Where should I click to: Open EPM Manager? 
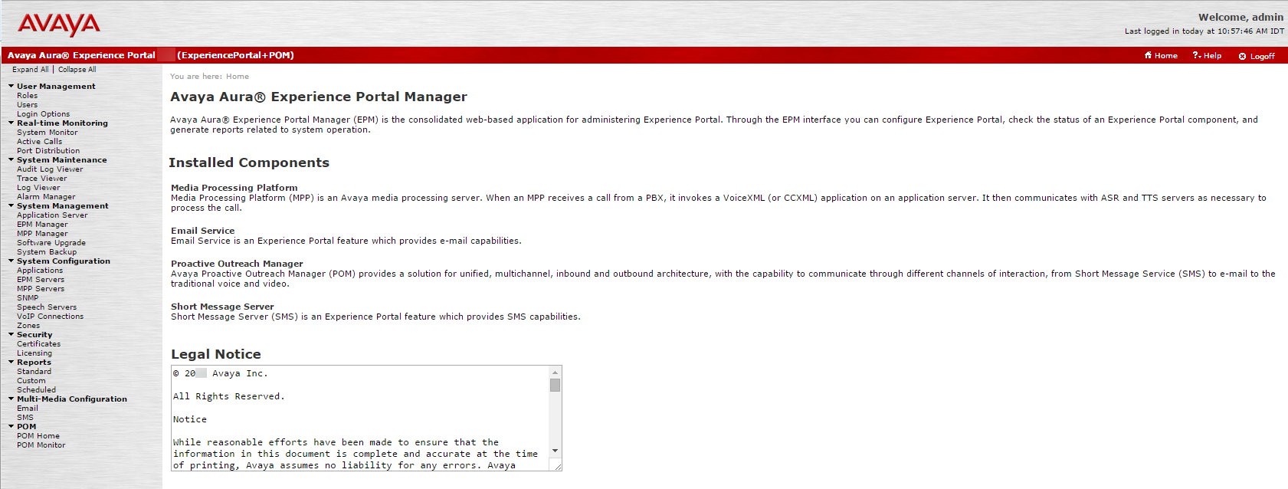pyautogui.click(x=43, y=225)
